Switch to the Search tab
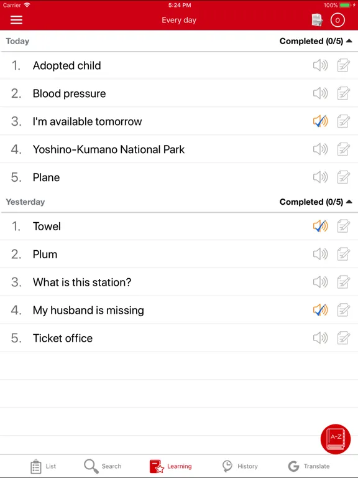 click(103, 466)
